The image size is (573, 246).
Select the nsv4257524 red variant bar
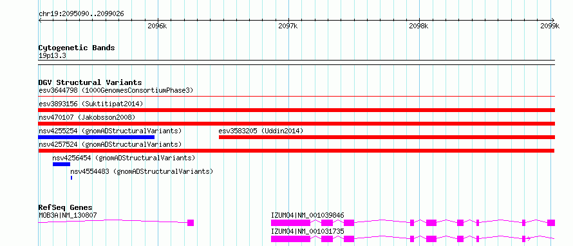tap(296, 151)
